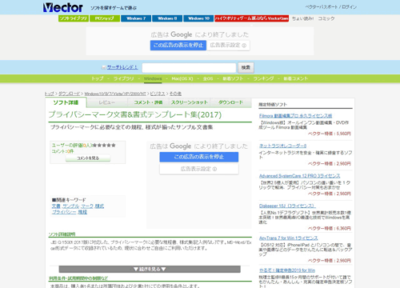Click the その他 breadcrumb link
Viewport: 400px width, 288px height.
point(175,94)
